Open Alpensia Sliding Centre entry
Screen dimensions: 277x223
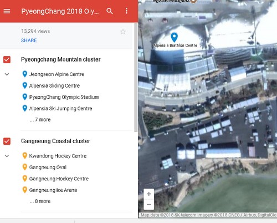click(x=54, y=86)
